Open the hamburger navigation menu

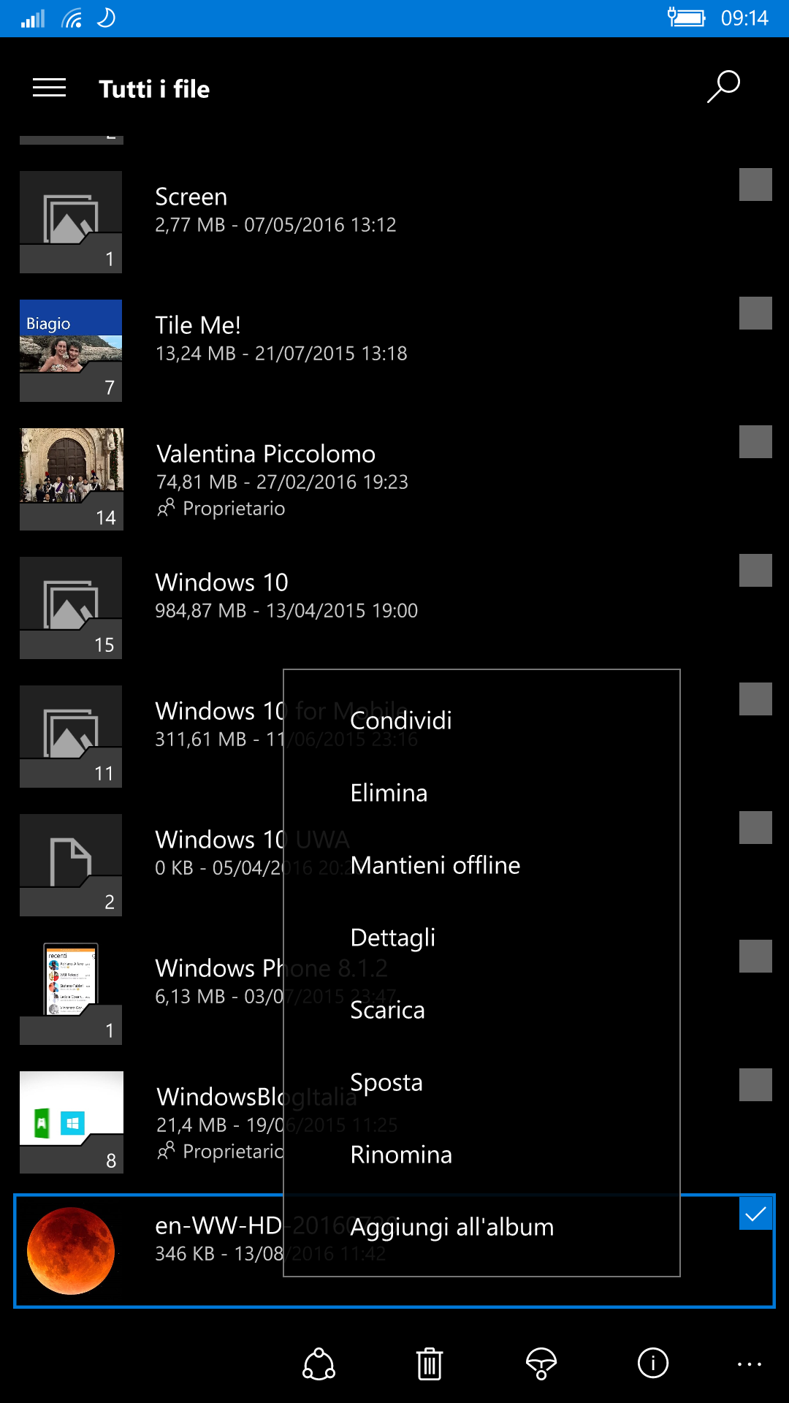tap(49, 88)
